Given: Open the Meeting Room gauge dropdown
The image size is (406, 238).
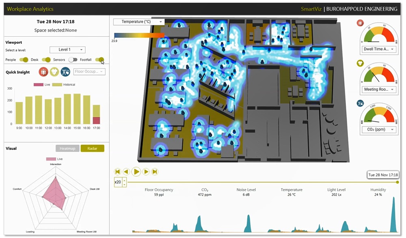Looking at the screenshot, I should 379,90.
